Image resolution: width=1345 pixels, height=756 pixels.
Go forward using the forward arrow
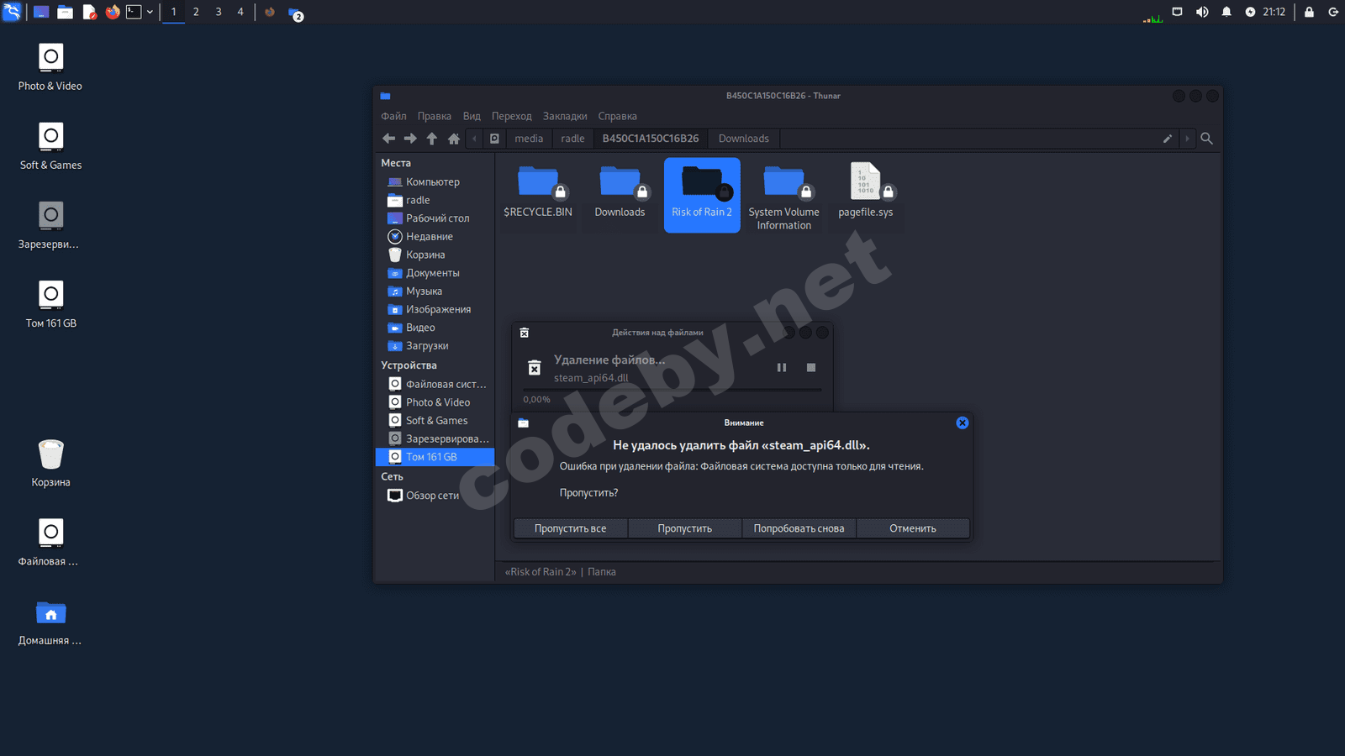410,139
